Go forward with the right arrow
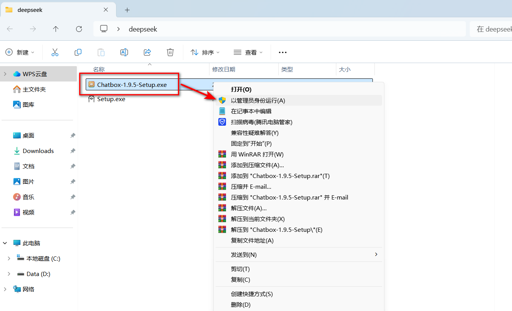Screen dimensions: 512x311 pyautogui.click(x=33, y=29)
